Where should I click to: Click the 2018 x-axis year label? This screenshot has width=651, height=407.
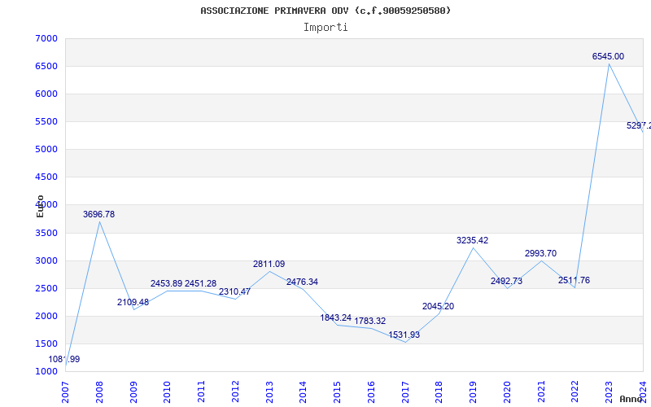(x=439, y=392)
